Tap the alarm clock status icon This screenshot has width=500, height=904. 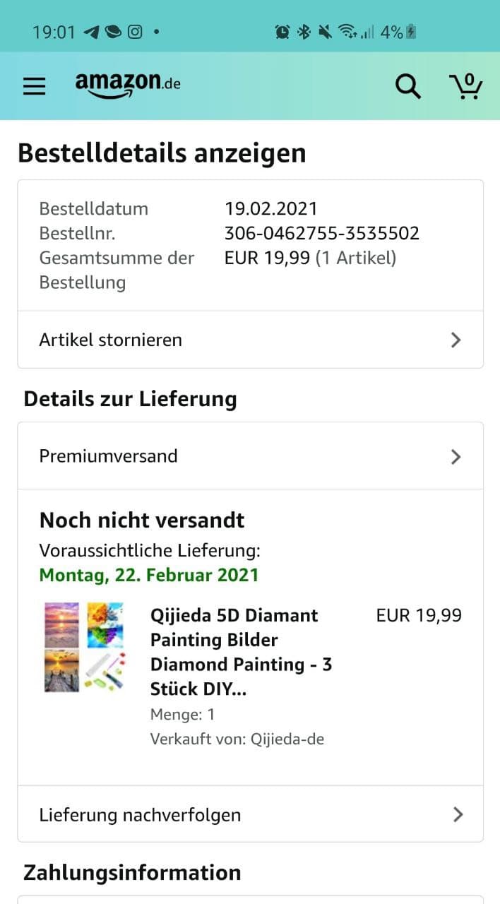point(282,32)
